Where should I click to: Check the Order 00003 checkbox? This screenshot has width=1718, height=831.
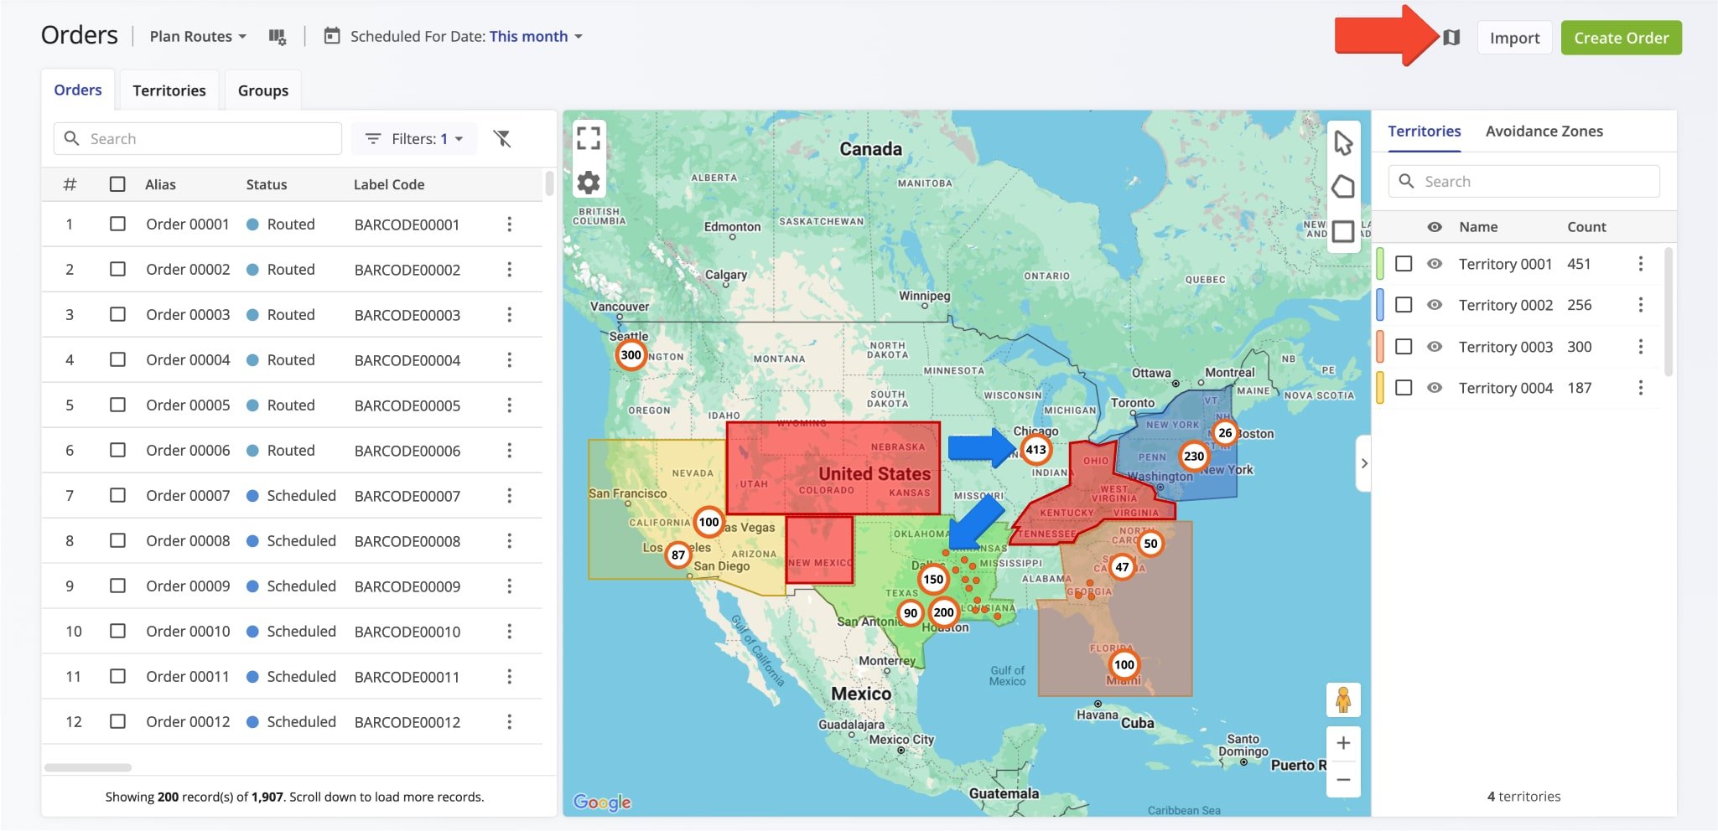tap(117, 315)
